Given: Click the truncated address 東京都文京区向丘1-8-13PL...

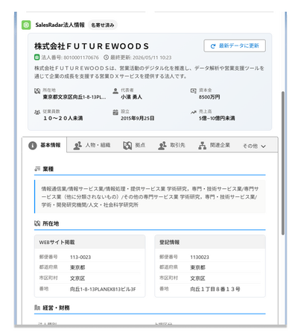Looking at the screenshot, I should (x=75, y=97).
